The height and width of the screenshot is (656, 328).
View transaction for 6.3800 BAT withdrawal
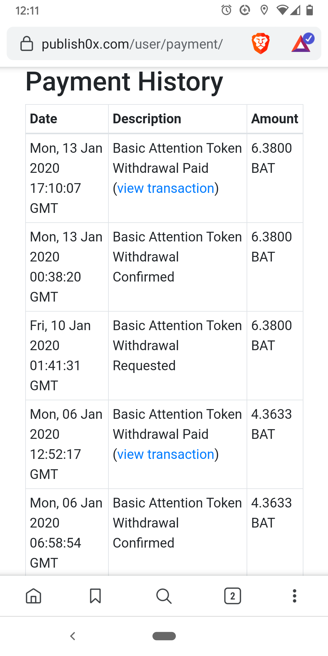click(x=166, y=188)
